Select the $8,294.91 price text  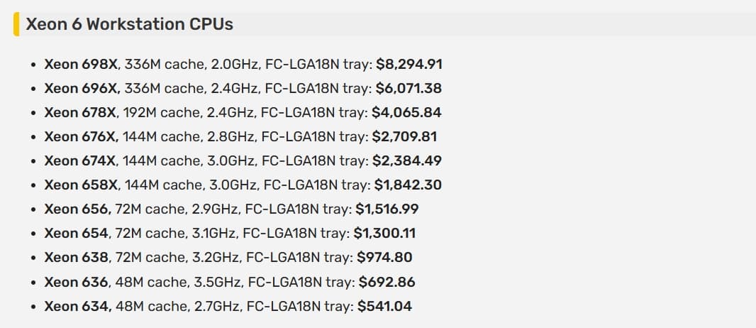(409, 64)
